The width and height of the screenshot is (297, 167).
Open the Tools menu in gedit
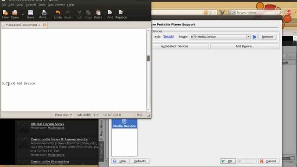point(42,5)
